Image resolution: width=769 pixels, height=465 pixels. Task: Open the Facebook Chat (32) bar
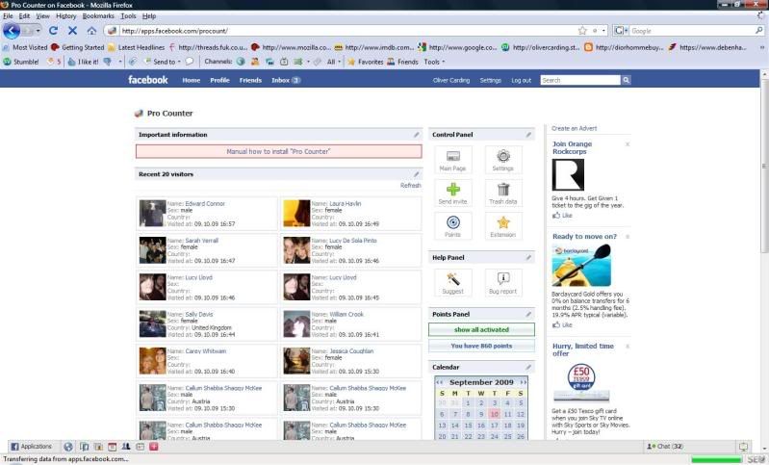pyautogui.click(x=665, y=447)
